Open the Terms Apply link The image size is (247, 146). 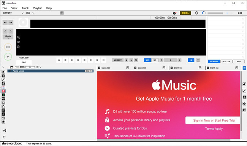[214, 129]
